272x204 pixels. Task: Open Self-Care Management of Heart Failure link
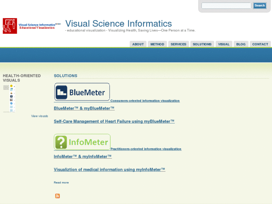point(114,121)
